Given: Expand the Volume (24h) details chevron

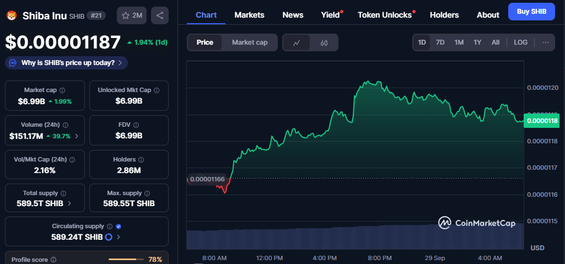Looking at the screenshot, I should (x=76, y=136).
